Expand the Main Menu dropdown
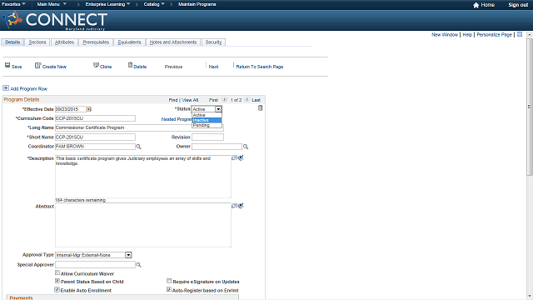The width and height of the screenshot is (533, 300). (x=52, y=4)
